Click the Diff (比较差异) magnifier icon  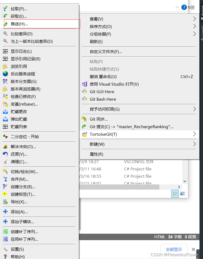[x=5, y=34]
